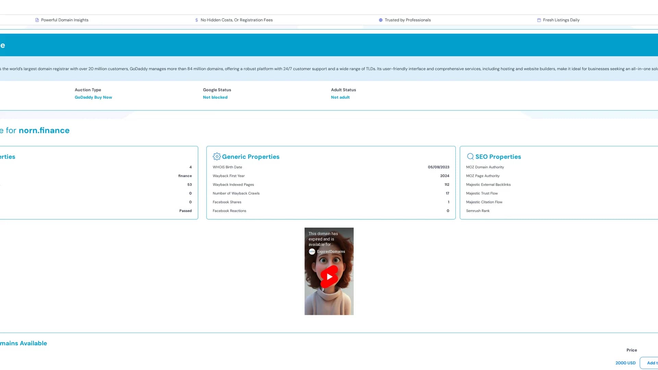This screenshot has width=658, height=370.
Task: Click the Domains Available section heading
Action: 23,343
